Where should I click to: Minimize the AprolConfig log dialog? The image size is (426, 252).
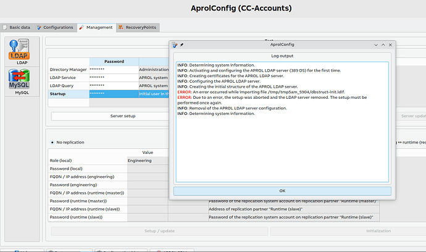(376, 45)
